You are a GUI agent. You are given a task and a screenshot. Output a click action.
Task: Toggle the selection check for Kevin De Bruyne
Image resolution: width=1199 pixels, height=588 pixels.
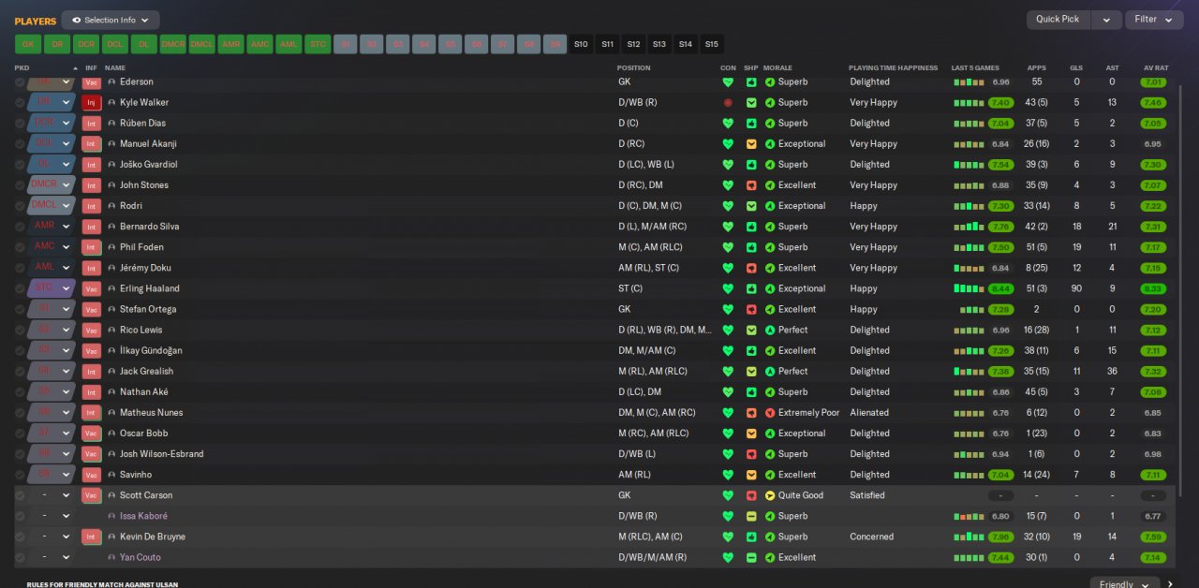20,537
